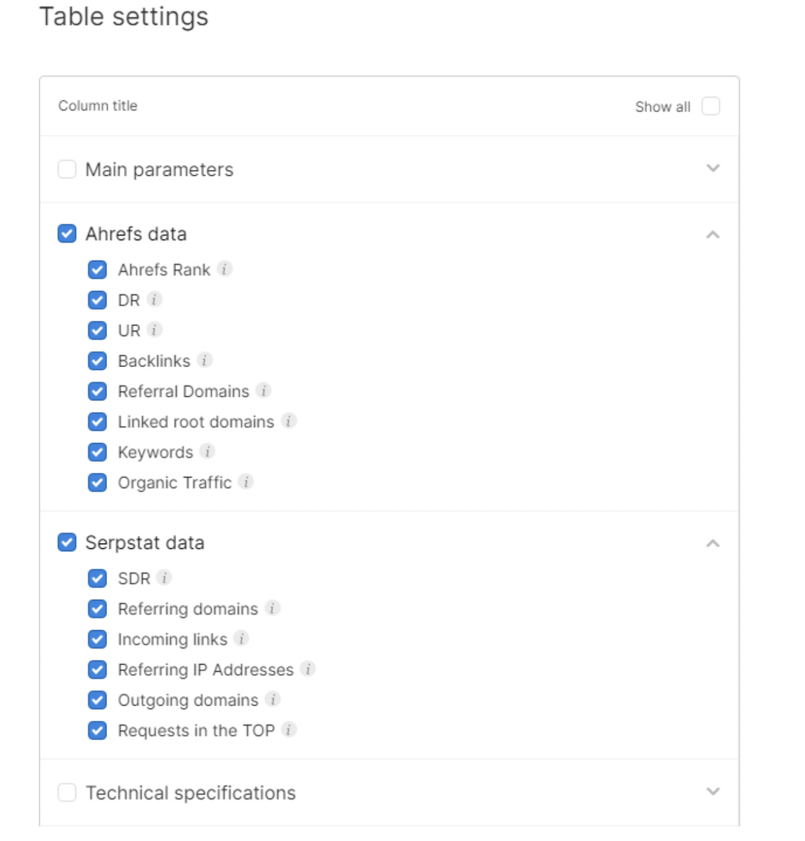Click the info icon beside DR
The width and height of the screenshot is (805, 841).
tap(155, 299)
